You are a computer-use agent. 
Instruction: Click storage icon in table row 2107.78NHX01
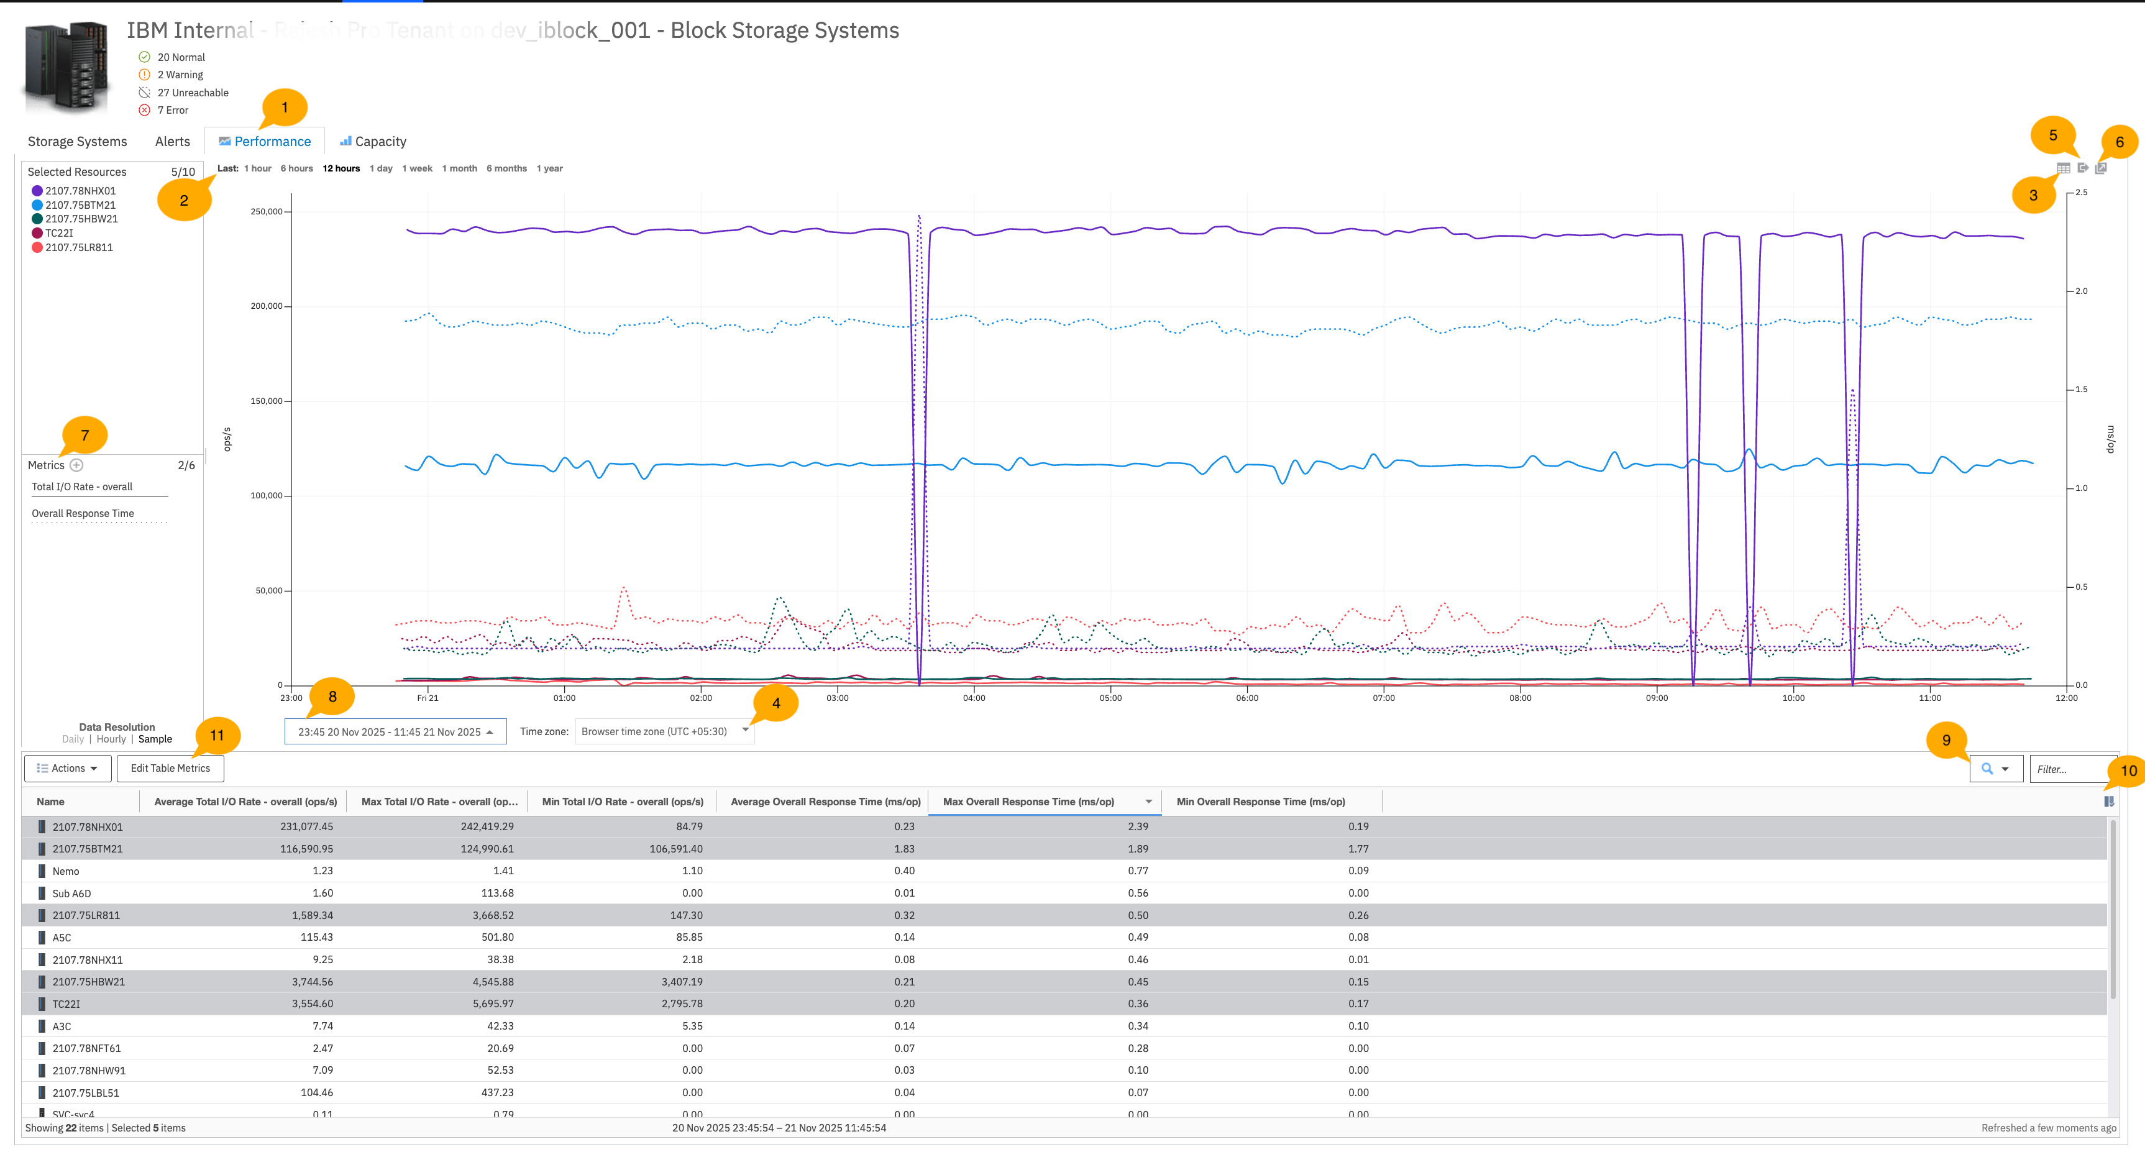tap(42, 826)
